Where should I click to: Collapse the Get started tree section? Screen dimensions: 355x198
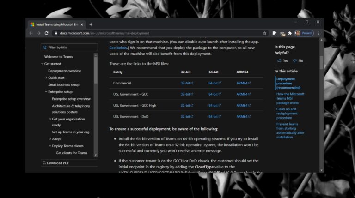pos(42,64)
